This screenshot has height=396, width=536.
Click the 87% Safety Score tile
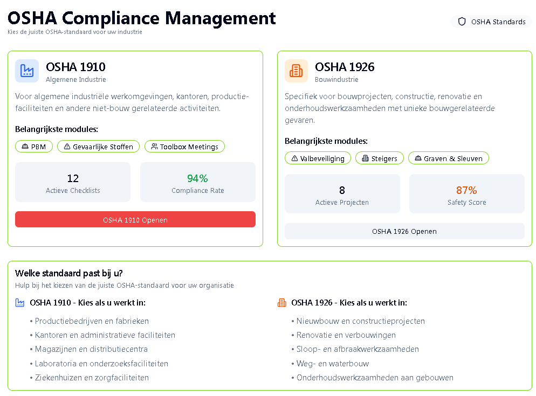pos(466,194)
